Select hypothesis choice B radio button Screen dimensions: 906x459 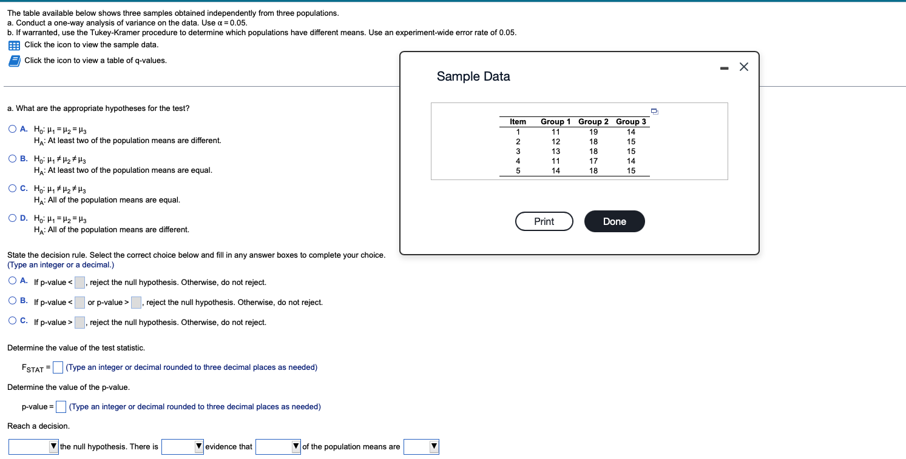(x=12, y=159)
